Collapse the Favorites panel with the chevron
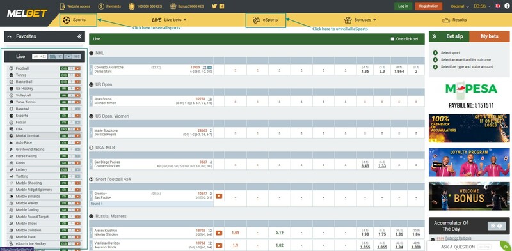This screenshot has height=251, width=512. pyautogui.click(x=9, y=36)
